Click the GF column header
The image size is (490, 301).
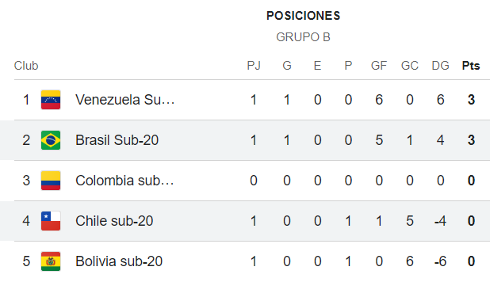(x=379, y=66)
